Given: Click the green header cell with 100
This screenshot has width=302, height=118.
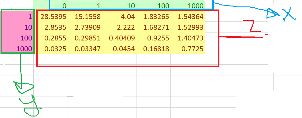Looking at the screenshot, I should (154, 6).
